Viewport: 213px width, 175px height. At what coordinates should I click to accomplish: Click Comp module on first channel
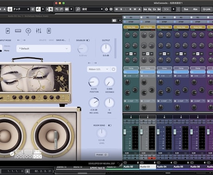[131, 68]
